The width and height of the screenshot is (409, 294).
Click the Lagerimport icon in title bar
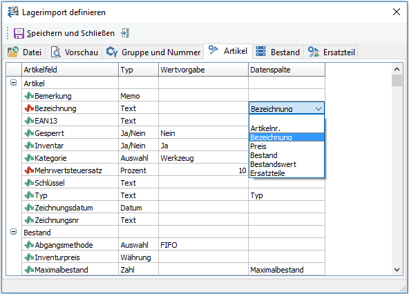click(13, 12)
